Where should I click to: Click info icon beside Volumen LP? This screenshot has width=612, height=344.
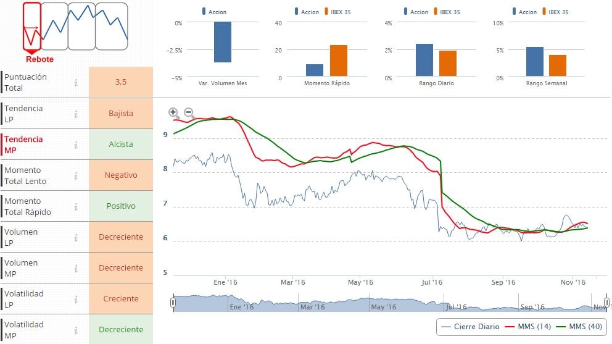tap(75, 237)
